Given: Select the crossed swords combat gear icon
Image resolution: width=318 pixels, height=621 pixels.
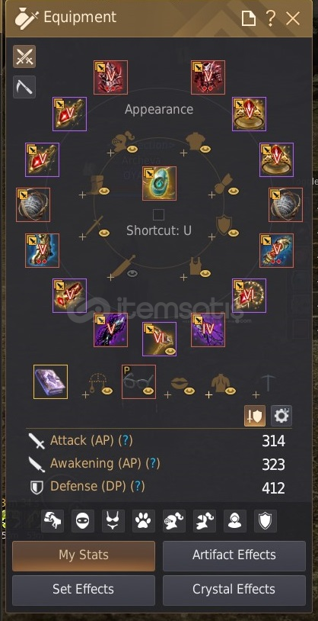Looking at the screenshot, I should (24, 56).
